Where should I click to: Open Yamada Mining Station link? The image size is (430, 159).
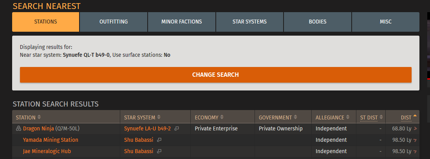[51, 140]
